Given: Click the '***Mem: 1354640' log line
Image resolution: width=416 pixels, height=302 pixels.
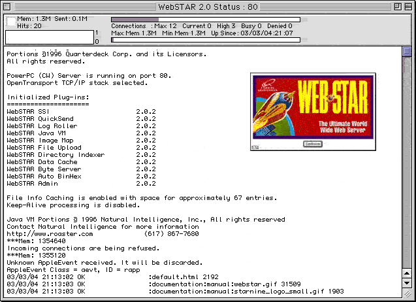Looking at the screenshot, I should click(x=36, y=241).
